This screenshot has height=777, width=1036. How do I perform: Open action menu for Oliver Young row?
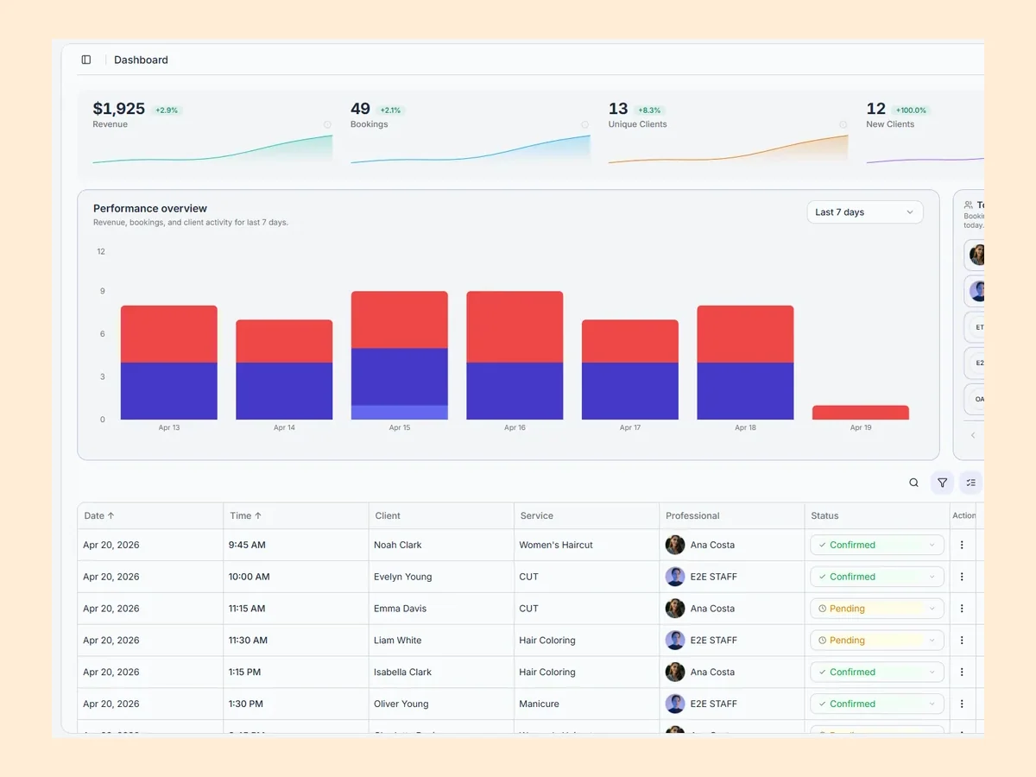coord(962,704)
